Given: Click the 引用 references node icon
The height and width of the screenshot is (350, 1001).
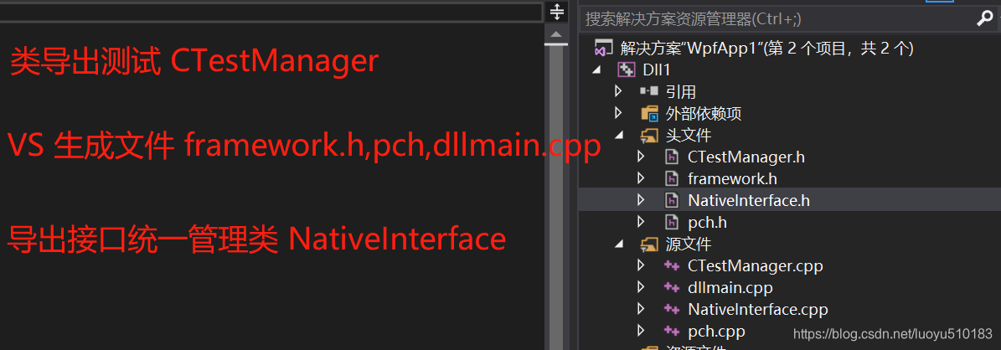Looking at the screenshot, I should [x=649, y=91].
